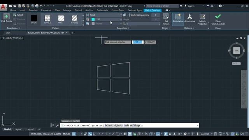Expand the Boundaries panel
The height and width of the screenshot is (140, 249).
point(13,28)
